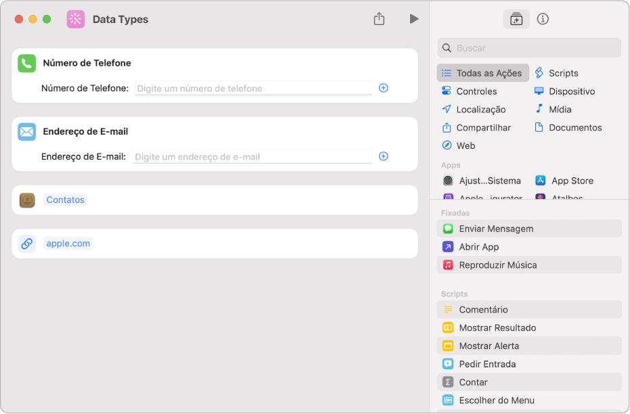Click the blue mail action icon
This screenshot has height=414, width=630.
click(27, 132)
